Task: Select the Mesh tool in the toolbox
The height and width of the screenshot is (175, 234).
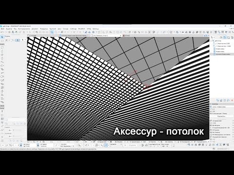Action: tap(2, 103)
